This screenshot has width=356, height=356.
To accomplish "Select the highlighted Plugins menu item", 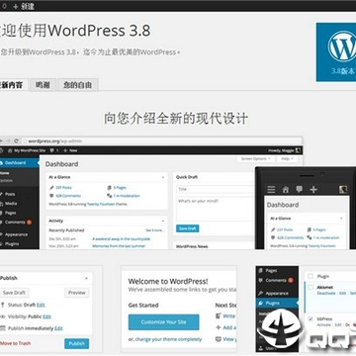I will coord(277,303).
